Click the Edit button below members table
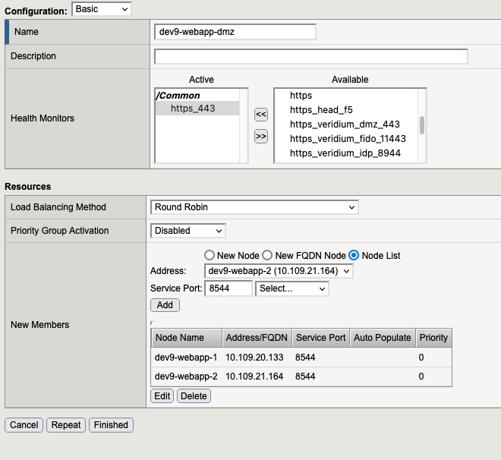The height and width of the screenshot is (460, 501). tap(162, 395)
